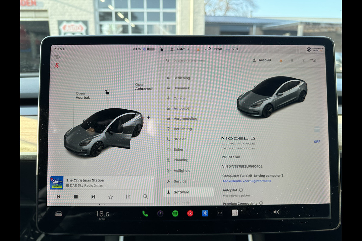This screenshot has width=362, height=241.
Task: Open the all apps three-dots launcher
Action: click(x=220, y=213)
